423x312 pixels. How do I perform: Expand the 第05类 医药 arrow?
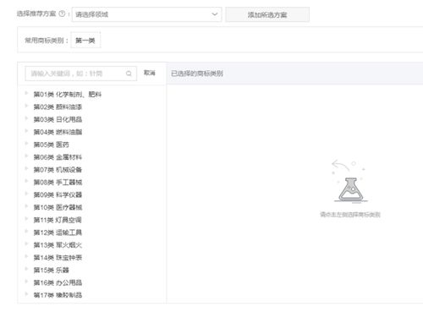point(27,143)
